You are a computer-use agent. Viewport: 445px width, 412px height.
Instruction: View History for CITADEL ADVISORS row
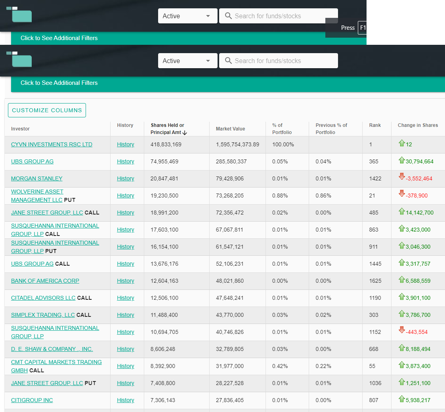126,297
